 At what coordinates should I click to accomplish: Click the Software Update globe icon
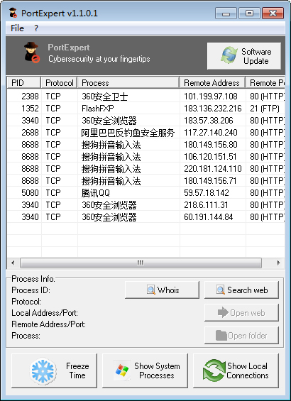pos(229,55)
